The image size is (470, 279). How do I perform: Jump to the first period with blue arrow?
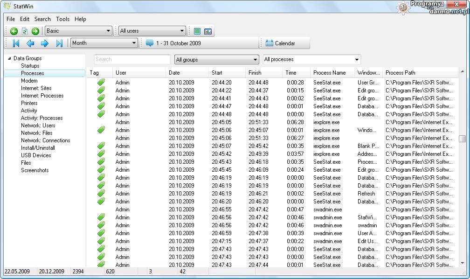[x=16, y=43]
